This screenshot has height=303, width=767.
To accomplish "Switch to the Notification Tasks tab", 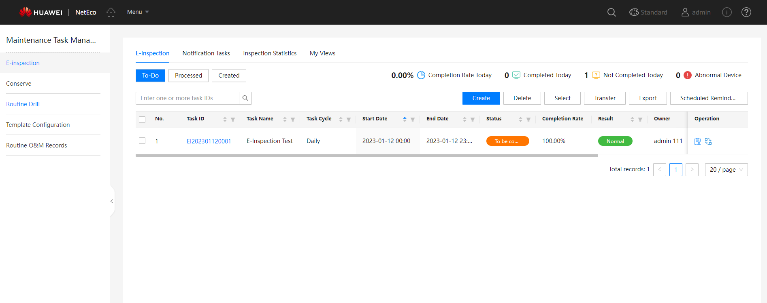I will pos(206,53).
